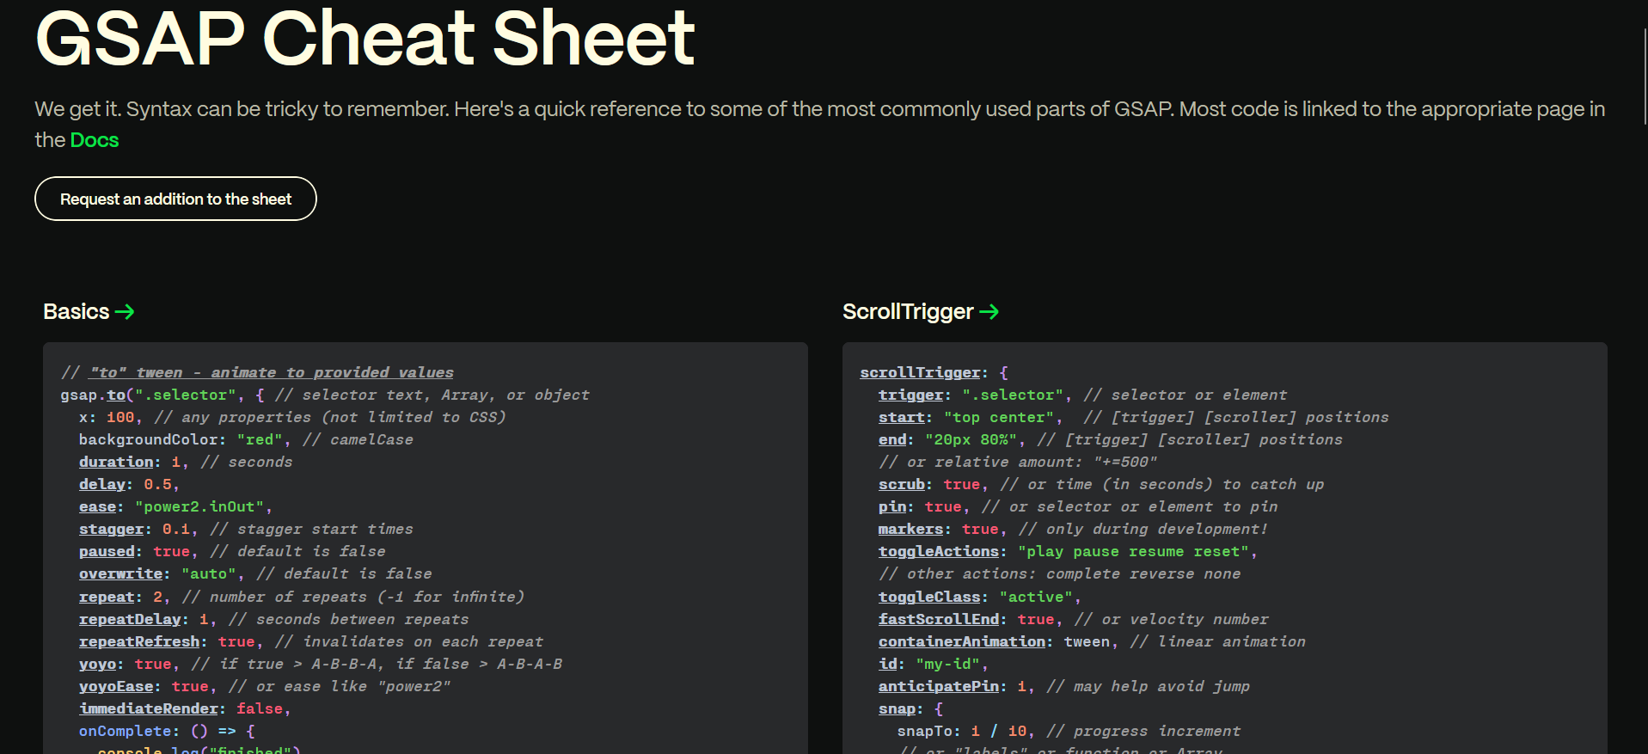The image size is (1648, 754).
Task: Click Request an addition to the sheet
Action: [175, 199]
